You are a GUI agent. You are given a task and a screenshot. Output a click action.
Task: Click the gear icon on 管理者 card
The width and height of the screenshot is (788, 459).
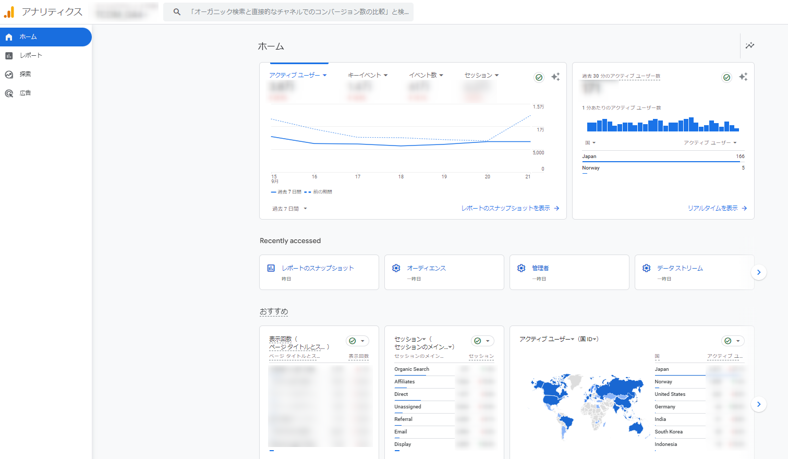point(522,268)
